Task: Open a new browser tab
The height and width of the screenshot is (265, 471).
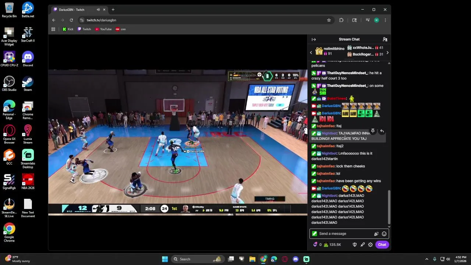Action: (x=113, y=10)
